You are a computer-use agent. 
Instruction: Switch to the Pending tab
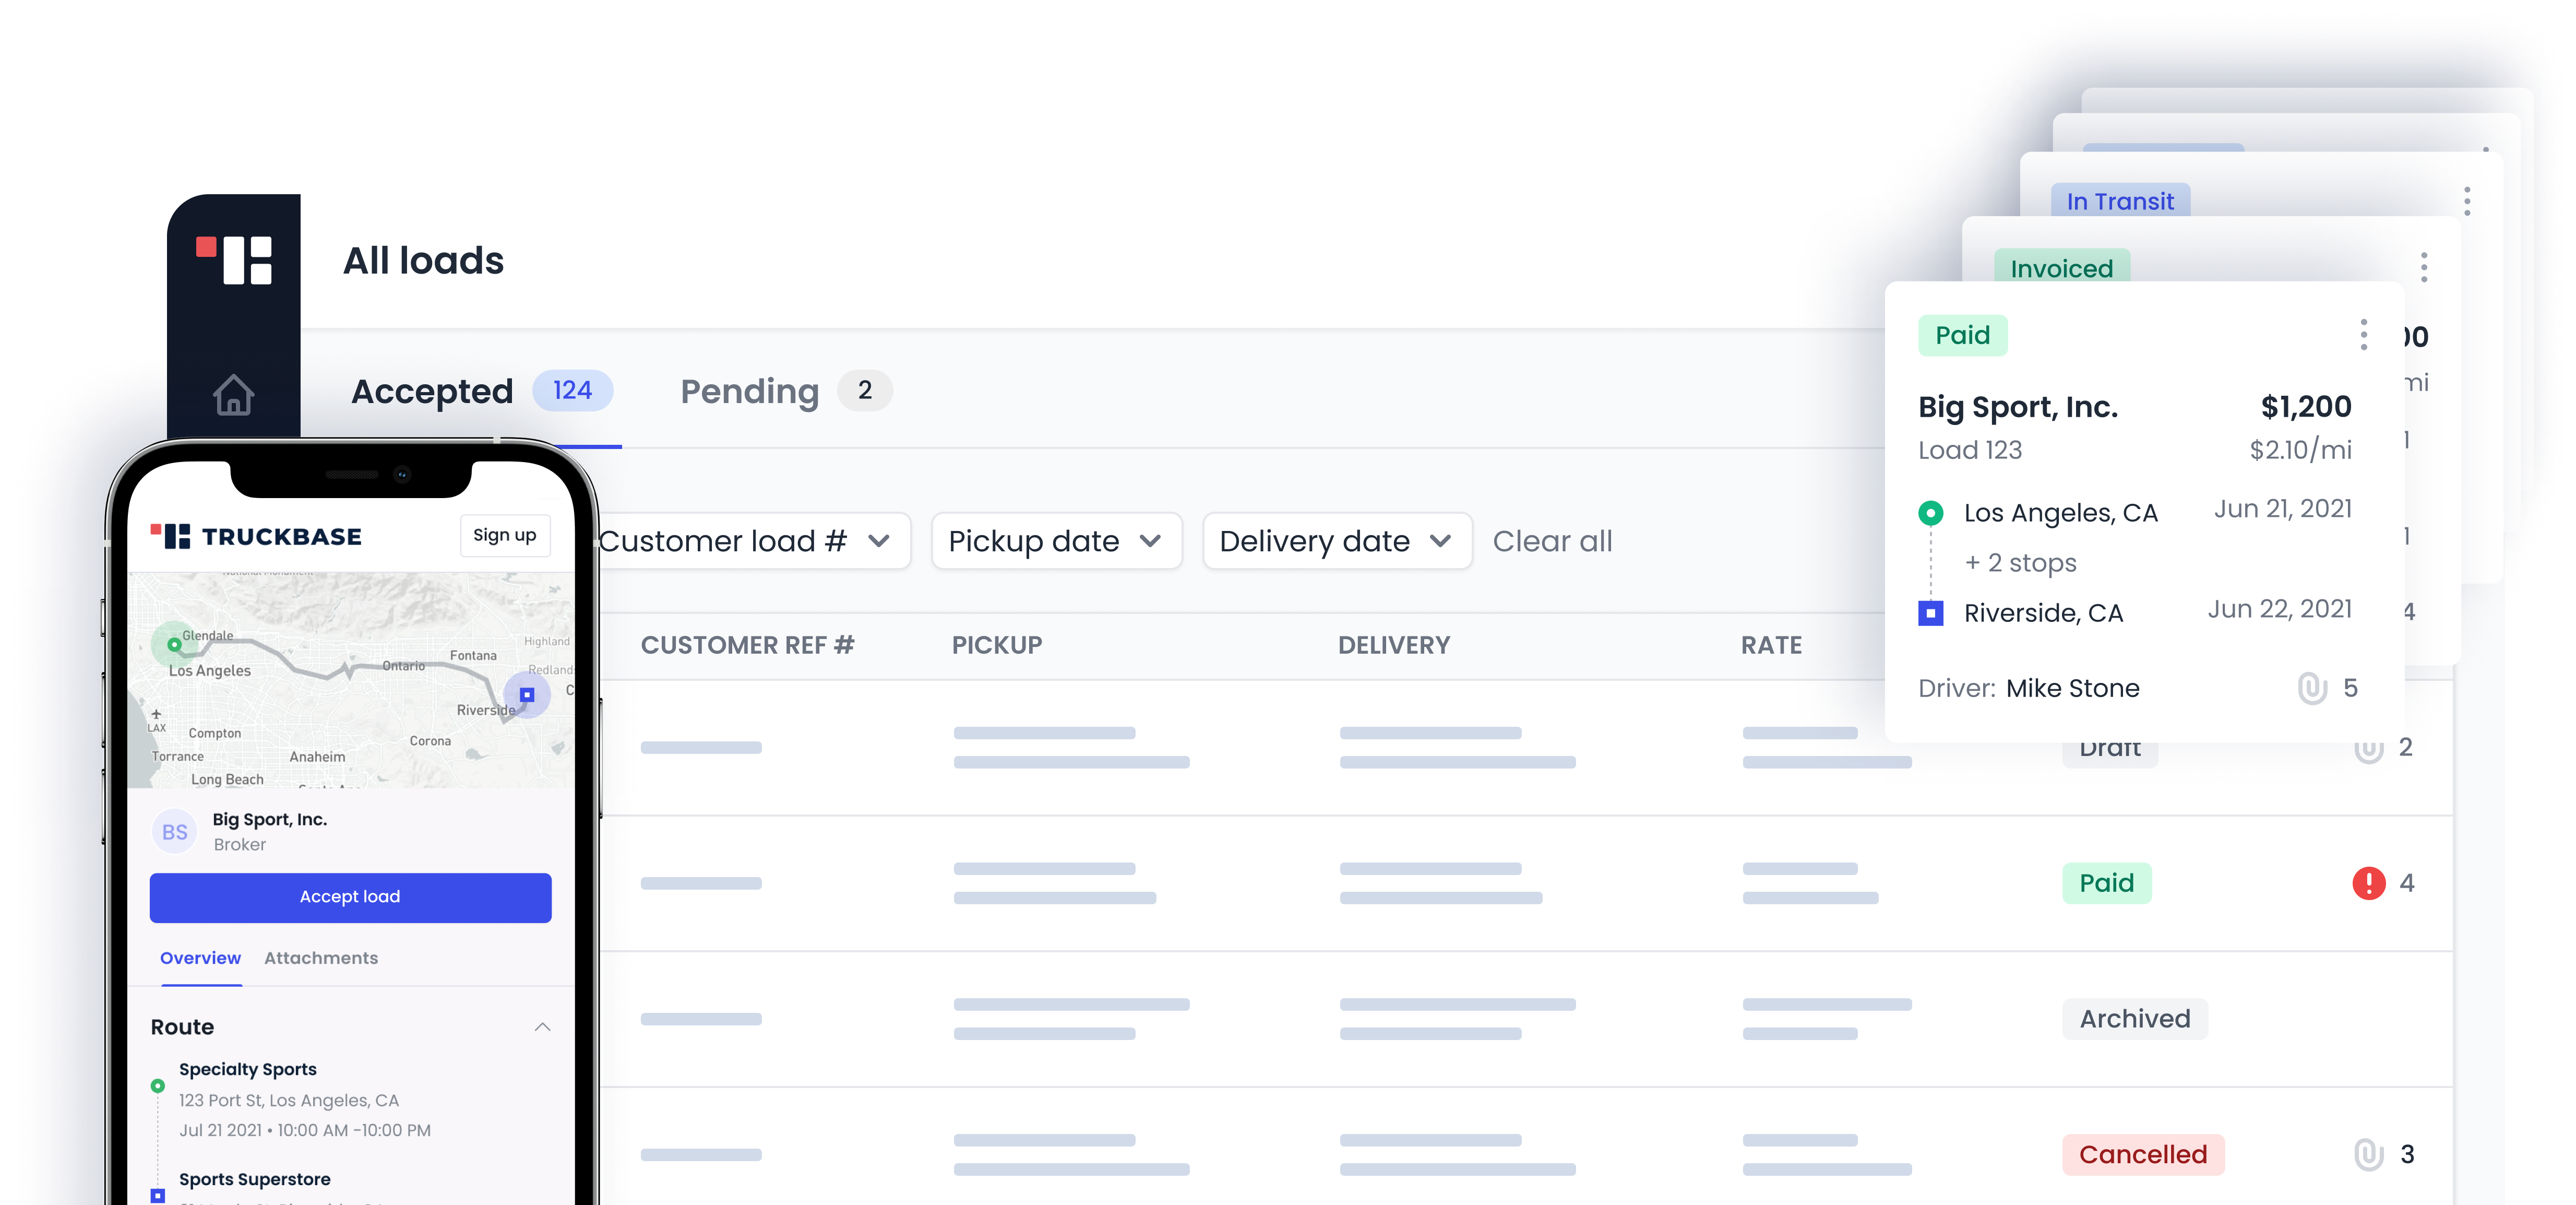pos(750,392)
